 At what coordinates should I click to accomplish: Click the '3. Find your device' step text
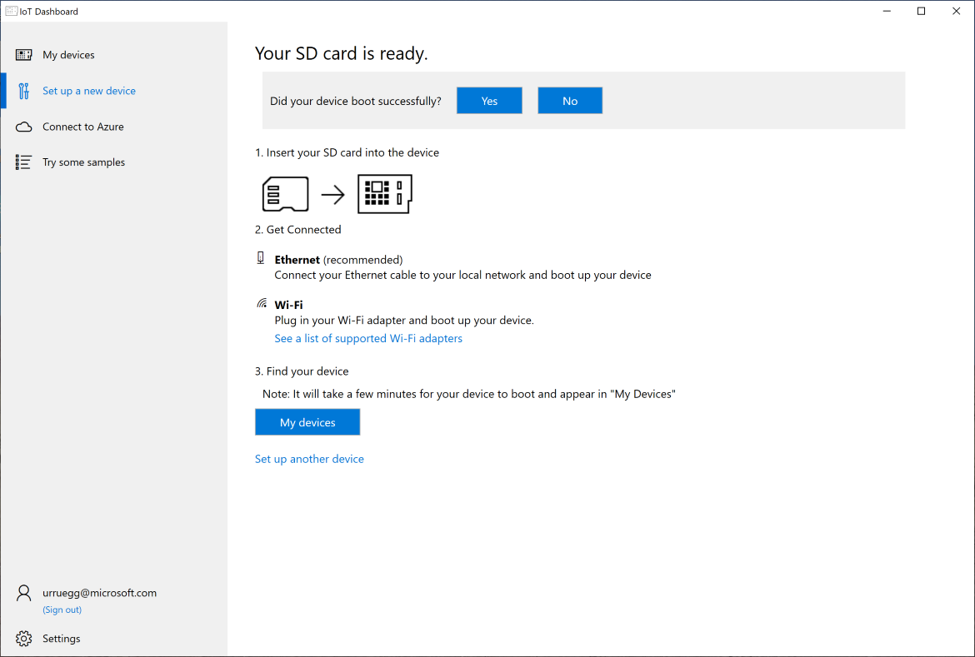pyautogui.click(x=302, y=371)
